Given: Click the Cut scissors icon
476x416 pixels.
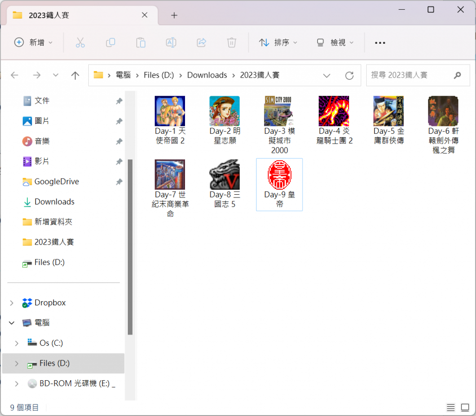Looking at the screenshot, I should pyautogui.click(x=80, y=42).
